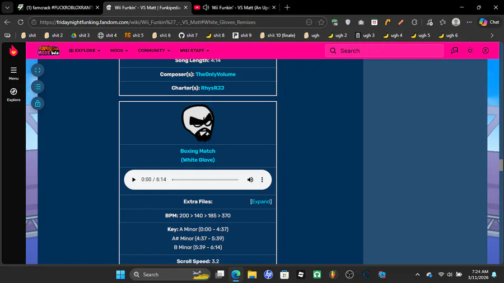
Task: Open the tab search dropdown arrow
Action: (7, 7)
